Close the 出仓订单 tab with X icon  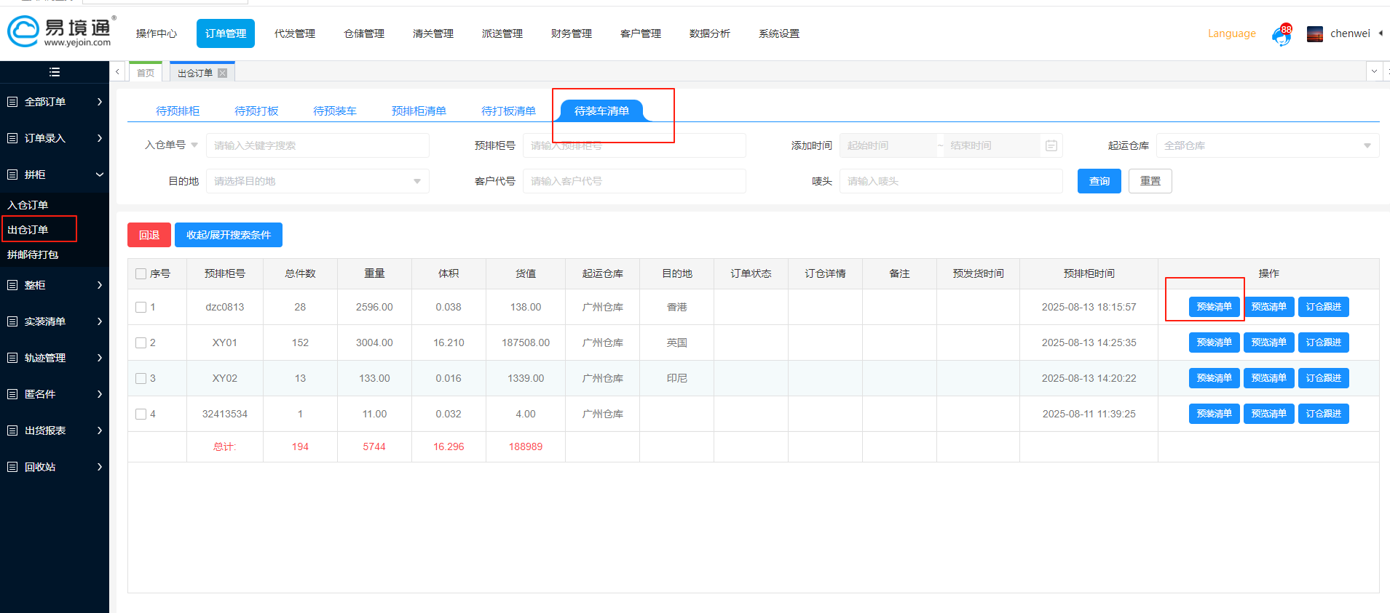tap(223, 73)
